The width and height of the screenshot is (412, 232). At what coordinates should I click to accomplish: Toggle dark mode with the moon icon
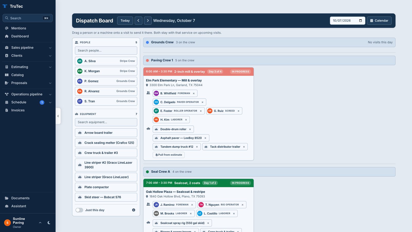coord(49,223)
